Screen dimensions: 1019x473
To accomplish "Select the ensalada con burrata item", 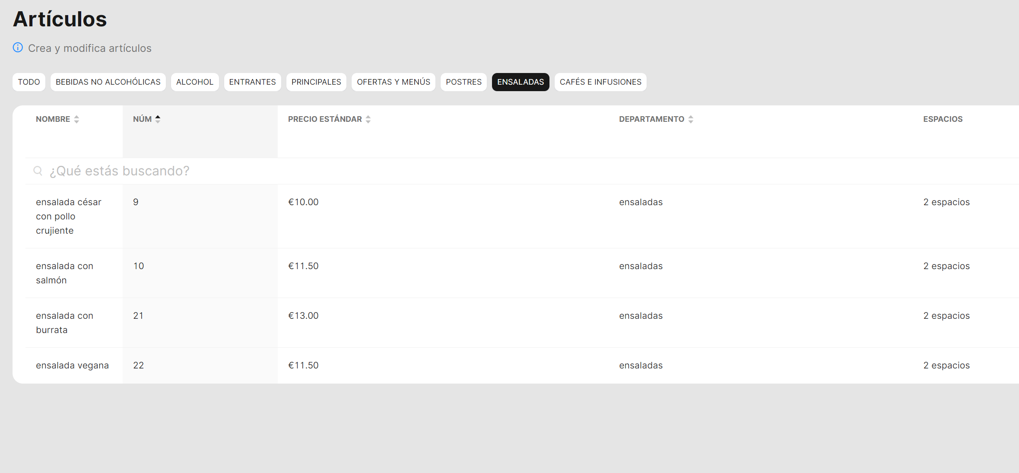I will point(64,323).
